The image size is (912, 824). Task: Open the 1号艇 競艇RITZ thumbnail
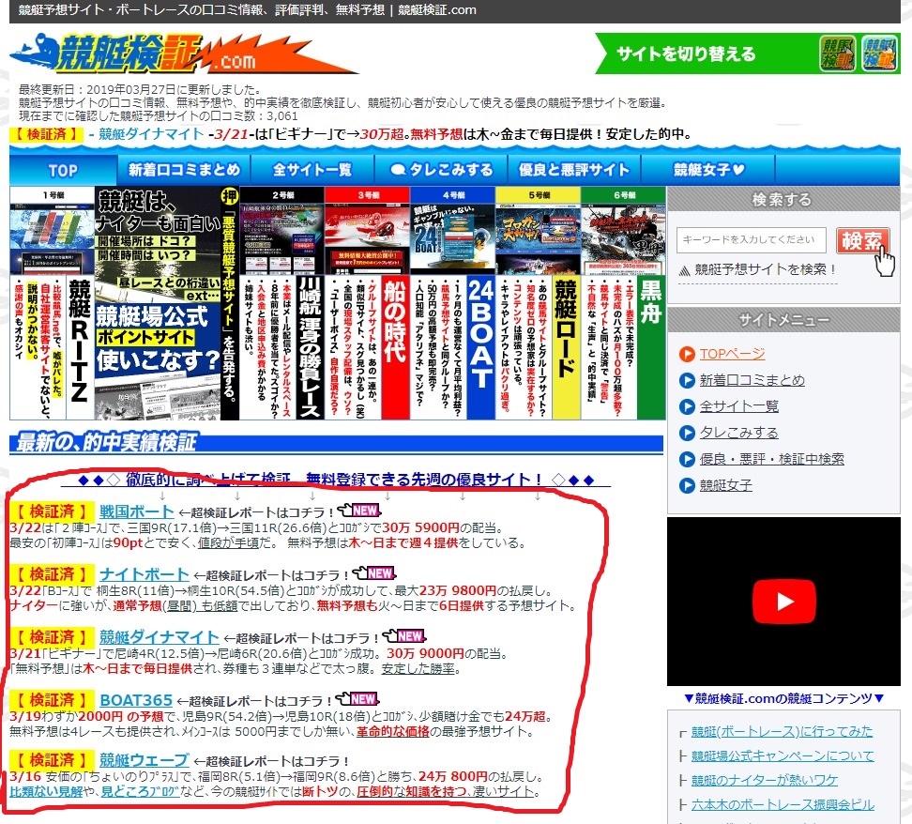tap(52, 303)
